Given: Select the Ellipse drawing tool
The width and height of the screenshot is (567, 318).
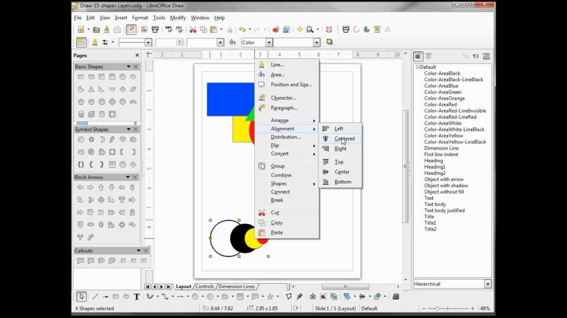Looking at the screenshot, I should pyautogui.click(x=126, y=296).
